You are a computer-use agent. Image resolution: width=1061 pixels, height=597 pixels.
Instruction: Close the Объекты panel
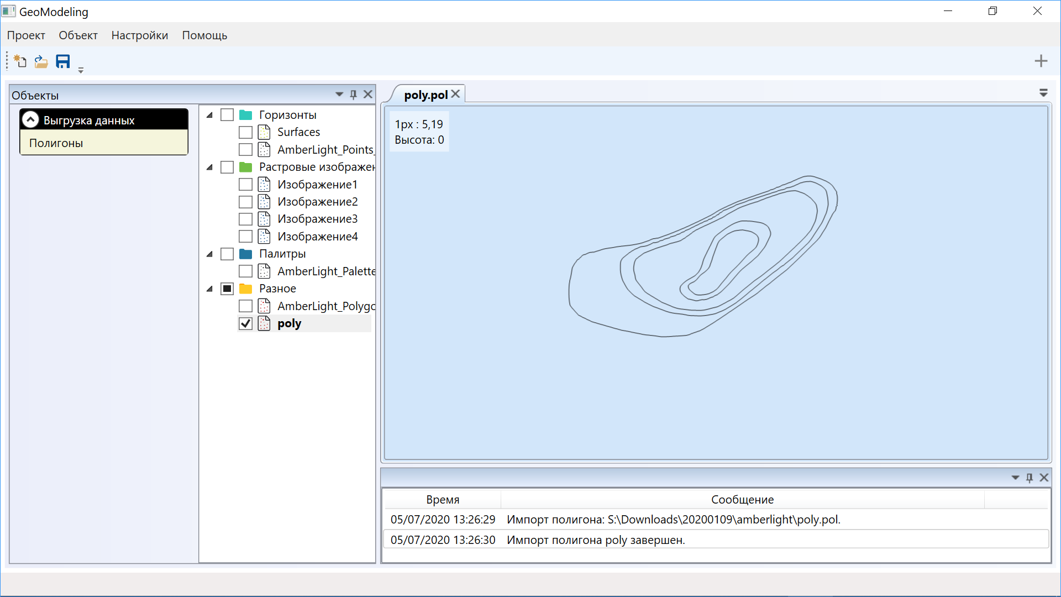coord(368,95)
